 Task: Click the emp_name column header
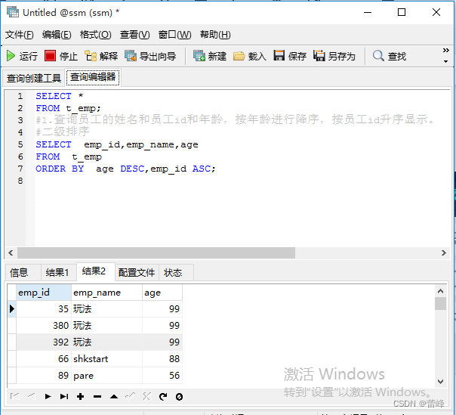(x=106, y=293)
